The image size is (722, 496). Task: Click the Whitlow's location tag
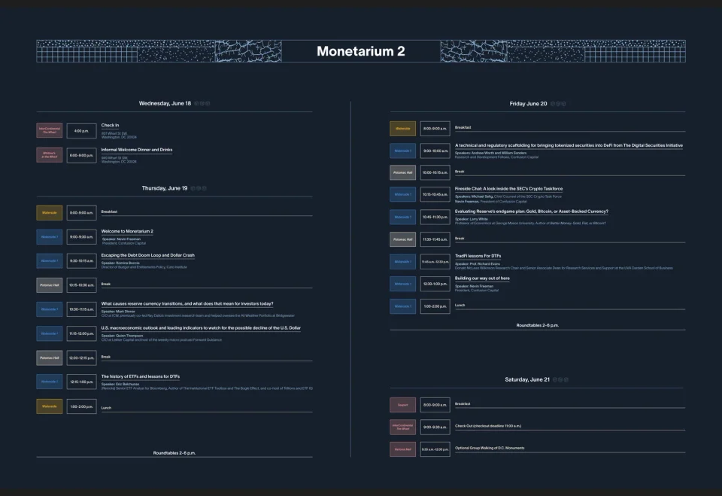coord(50,155)
